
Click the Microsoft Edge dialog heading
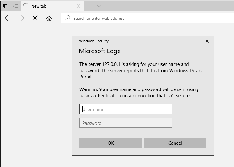coord(100,51)
